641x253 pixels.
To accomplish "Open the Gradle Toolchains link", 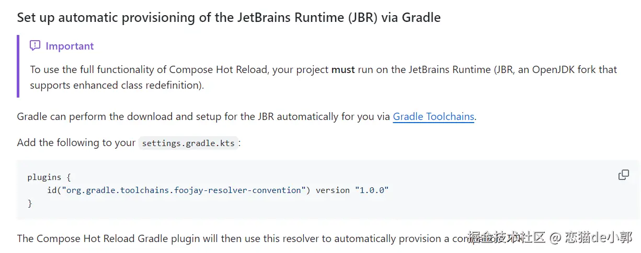I will coord(433,117).
